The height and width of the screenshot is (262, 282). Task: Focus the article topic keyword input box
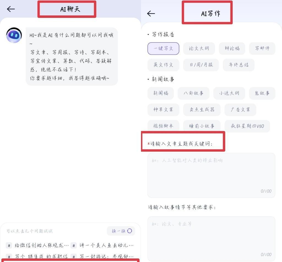point(211,175)
